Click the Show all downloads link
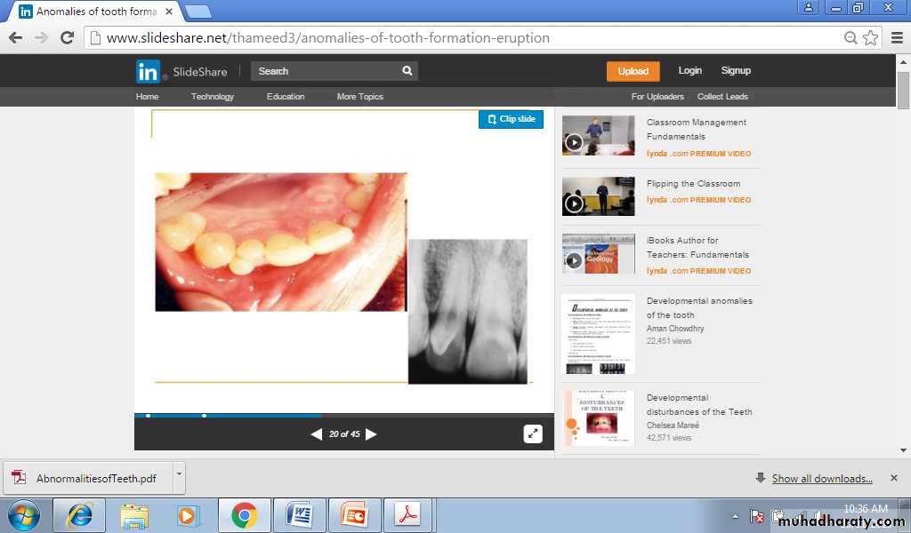 tap(821, 479)
